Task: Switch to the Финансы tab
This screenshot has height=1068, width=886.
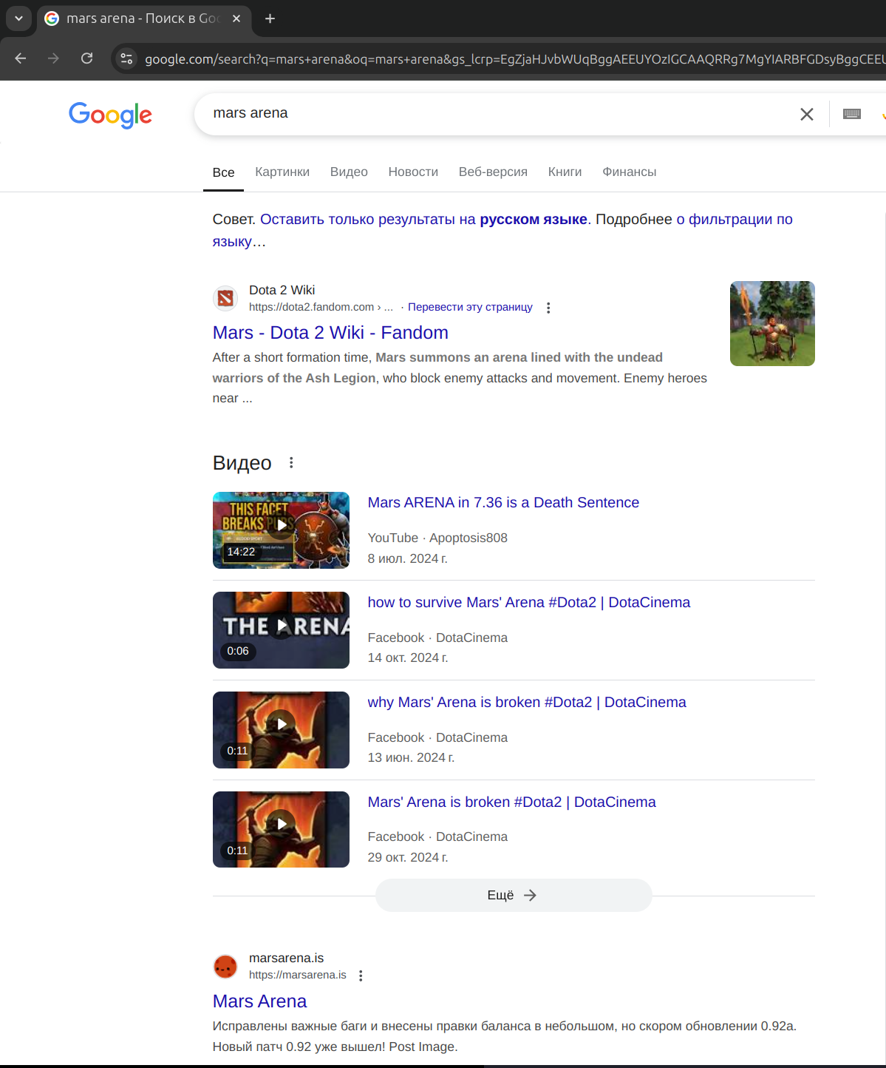Action: (630, 172)
